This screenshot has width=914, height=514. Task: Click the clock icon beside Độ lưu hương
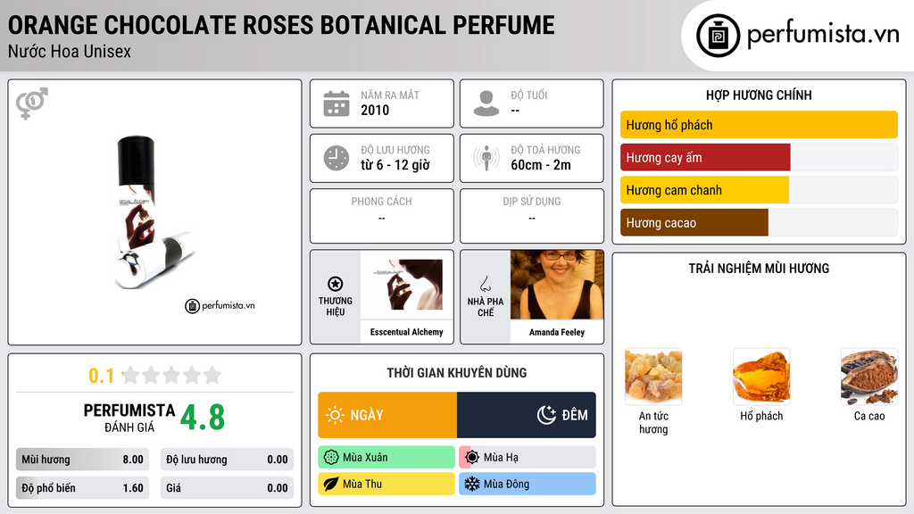pos(337,158)
